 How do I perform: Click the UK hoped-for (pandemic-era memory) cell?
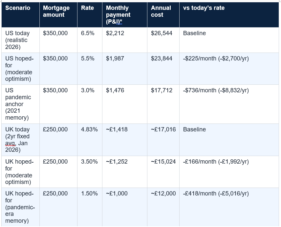point(20,207)
